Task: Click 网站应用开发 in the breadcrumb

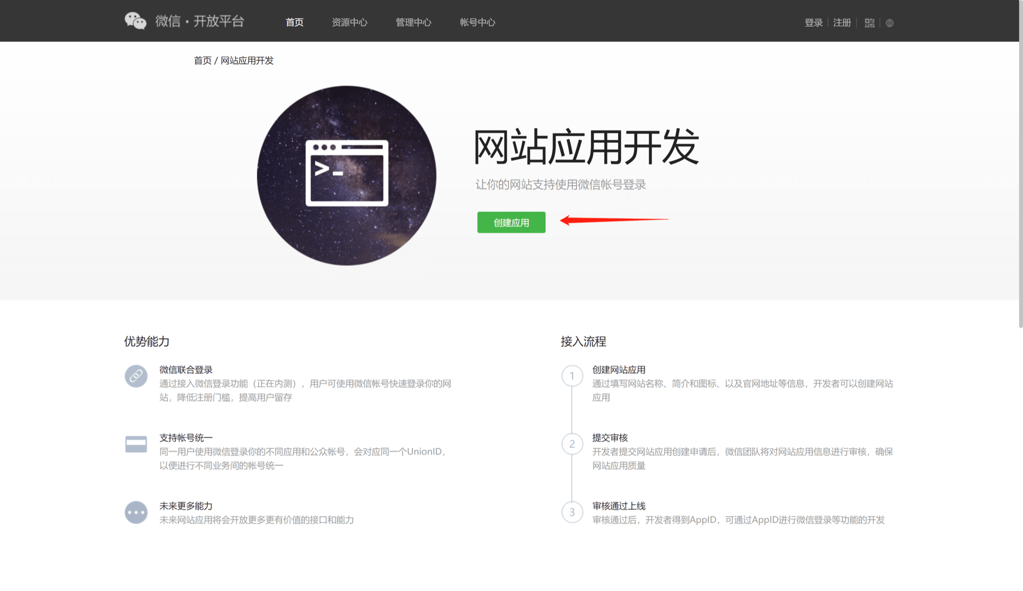Action: [247, 61]
